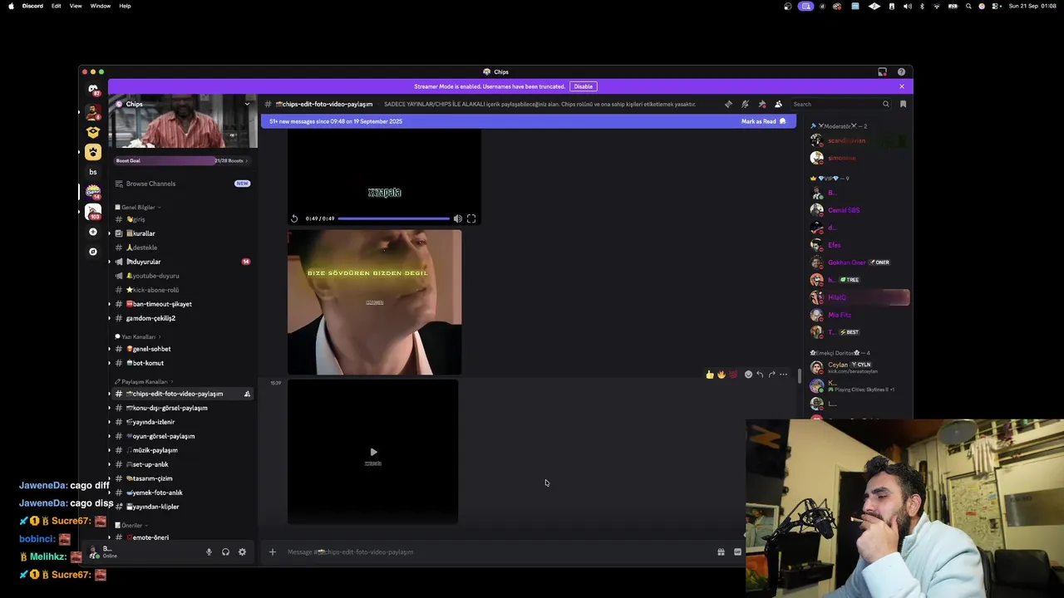The width and height of the screenshot is (1064, 598).
Task: Open Chips server dropdown menu
Action: 247,105
